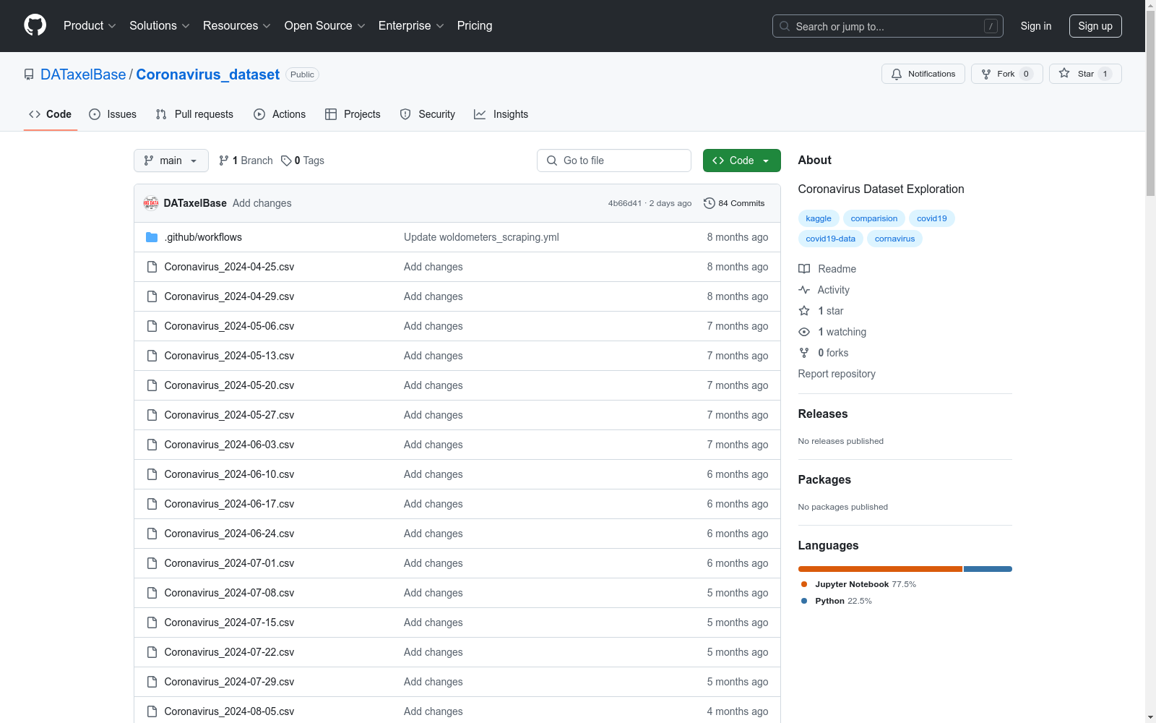Click the Sign in link

click(x=1035, y=26)
